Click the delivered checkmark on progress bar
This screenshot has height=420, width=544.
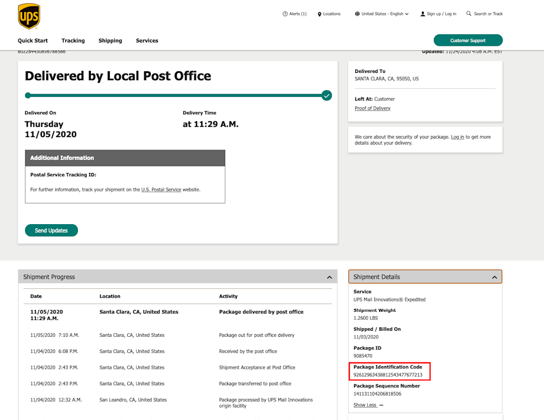326,95
